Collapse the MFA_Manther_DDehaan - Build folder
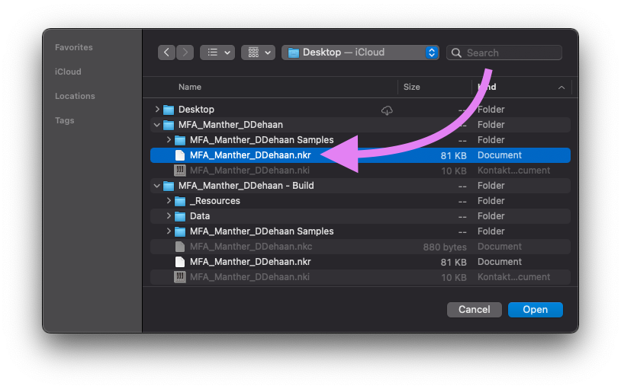621x389 pixels. coord(157,186)
